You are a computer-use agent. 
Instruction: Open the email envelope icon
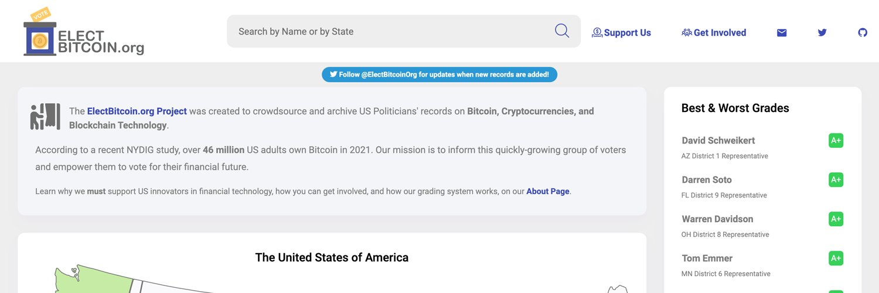tap(782, 33)
